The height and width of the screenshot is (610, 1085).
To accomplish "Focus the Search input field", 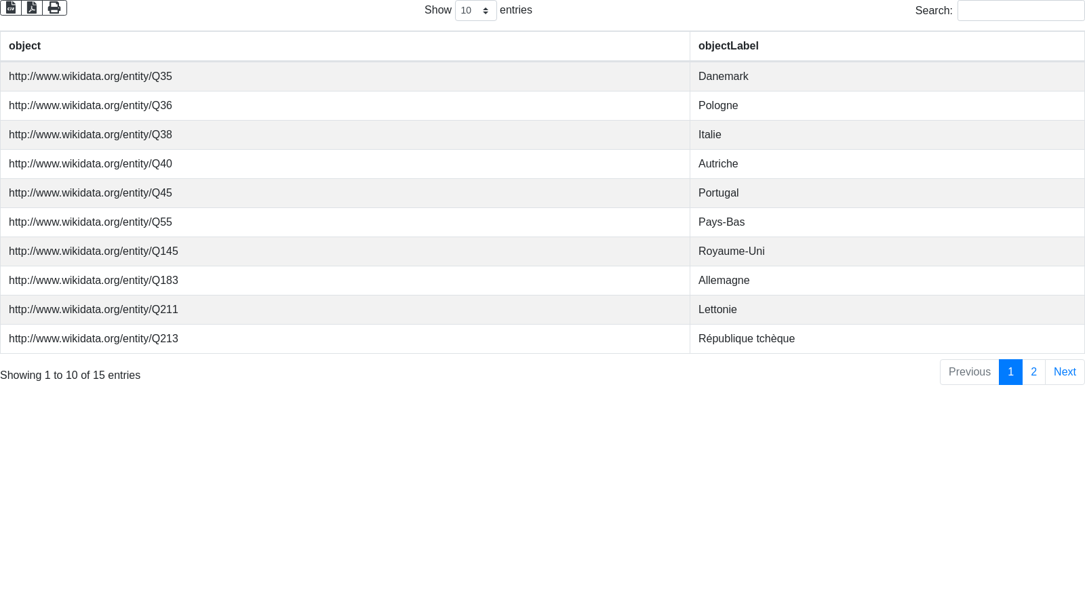I will click(x=1020, y=11).
